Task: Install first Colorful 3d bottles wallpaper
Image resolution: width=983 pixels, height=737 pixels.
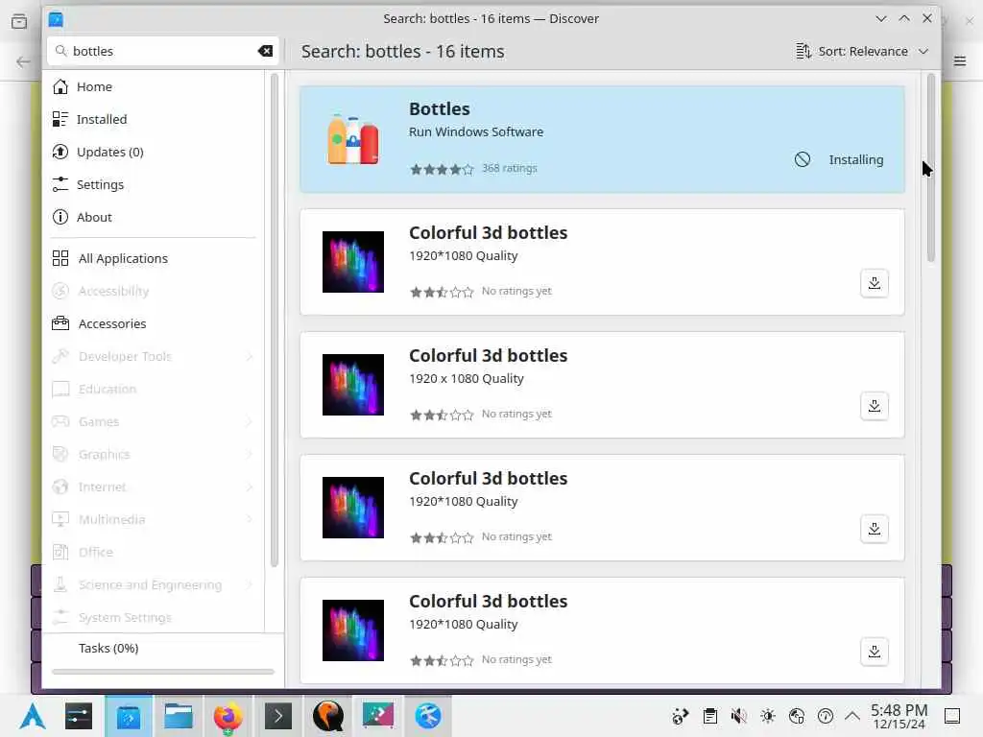Action: coord(874,283)
